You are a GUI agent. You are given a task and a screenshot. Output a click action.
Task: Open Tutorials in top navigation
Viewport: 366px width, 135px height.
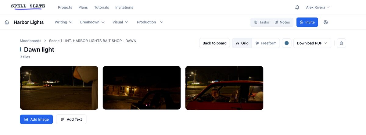102,7
